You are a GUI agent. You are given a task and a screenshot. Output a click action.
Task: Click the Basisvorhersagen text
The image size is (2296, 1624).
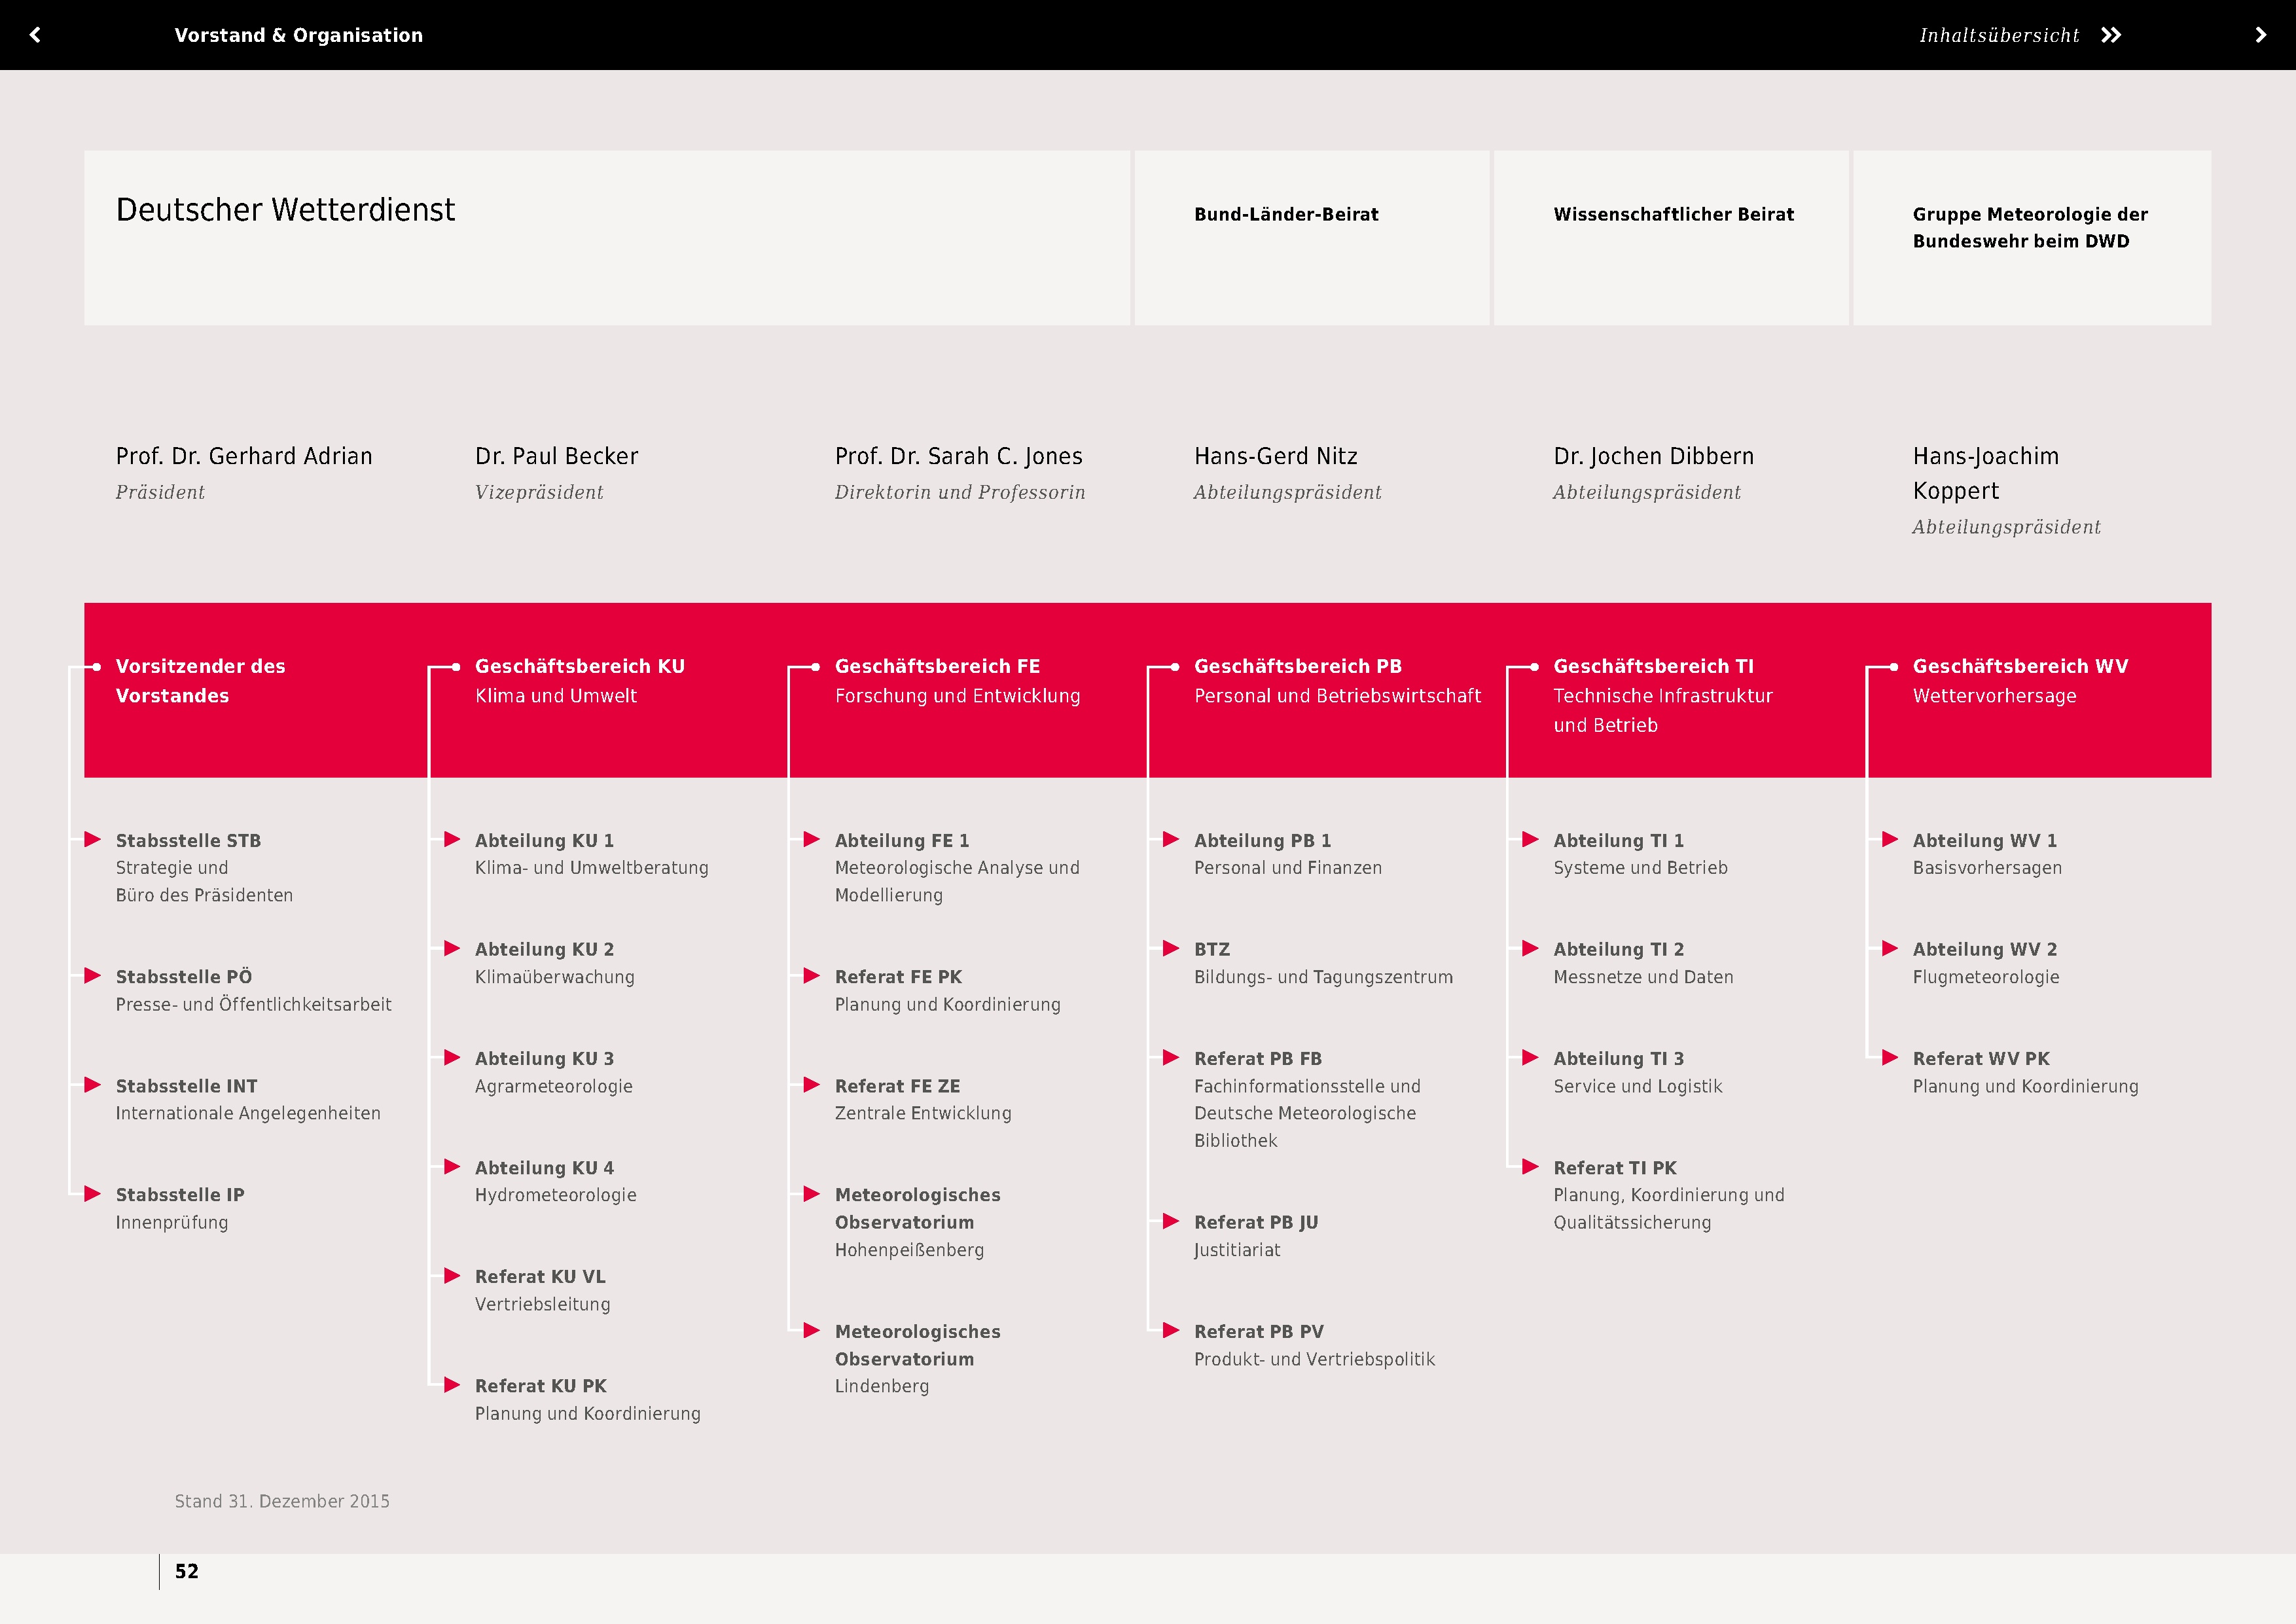coord(1986,868)
